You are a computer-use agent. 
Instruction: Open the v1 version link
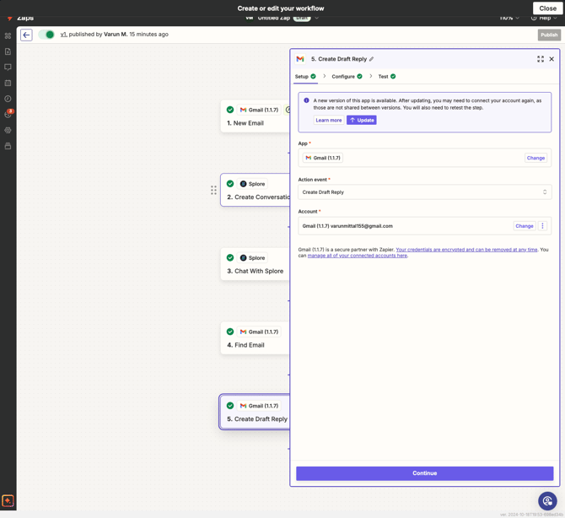tap(63, 35)
